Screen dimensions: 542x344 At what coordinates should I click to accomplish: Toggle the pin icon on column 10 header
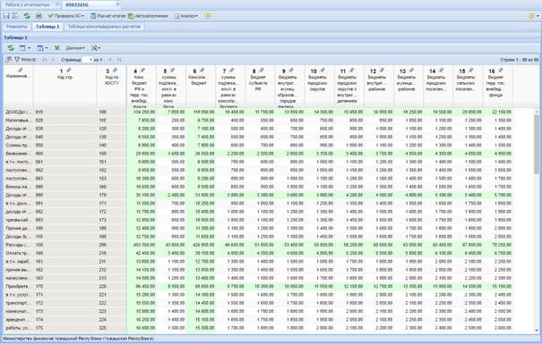tap(322, 71)
